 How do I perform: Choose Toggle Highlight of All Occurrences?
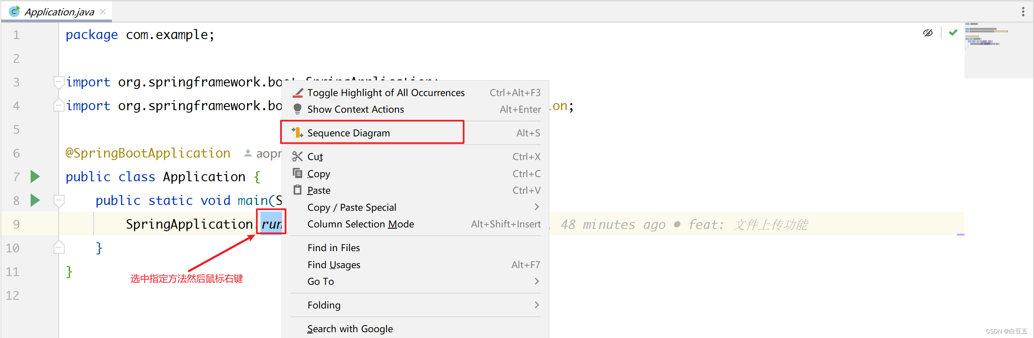415,93
